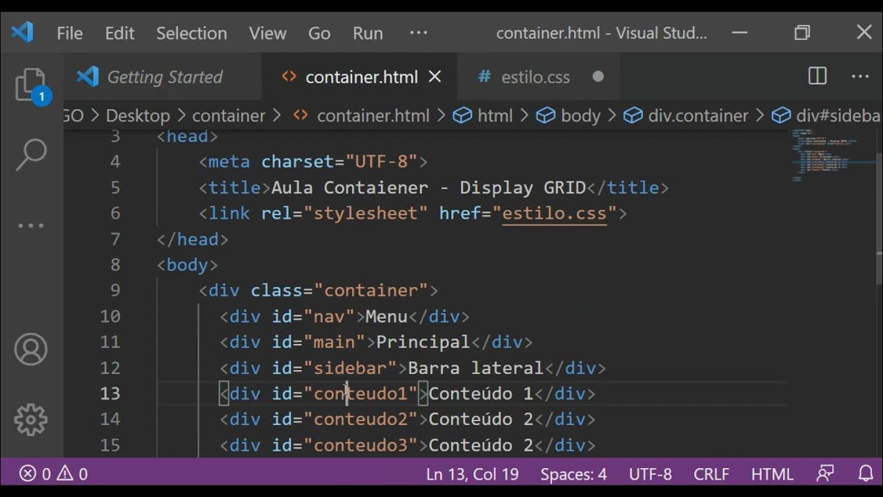This screenshot has width=883, height=497.
Task: Open additional views ellipsis in activity bar
Action: 30,226
